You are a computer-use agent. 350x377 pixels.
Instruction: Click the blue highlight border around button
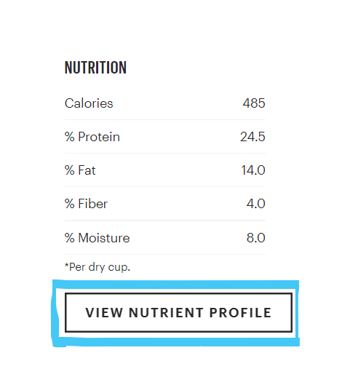coord(176,285)
